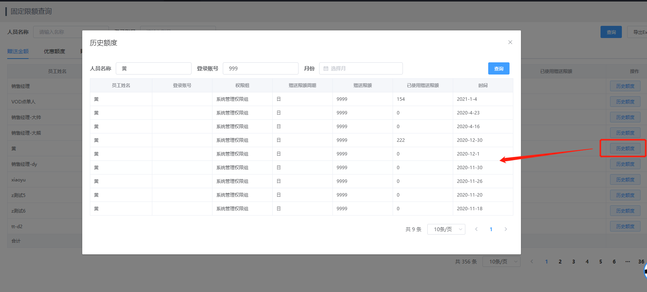Select the row dated 2020-4-16

(302, 127)
